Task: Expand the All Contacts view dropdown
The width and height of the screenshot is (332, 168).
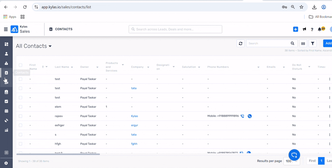Action: pos(50,46)
